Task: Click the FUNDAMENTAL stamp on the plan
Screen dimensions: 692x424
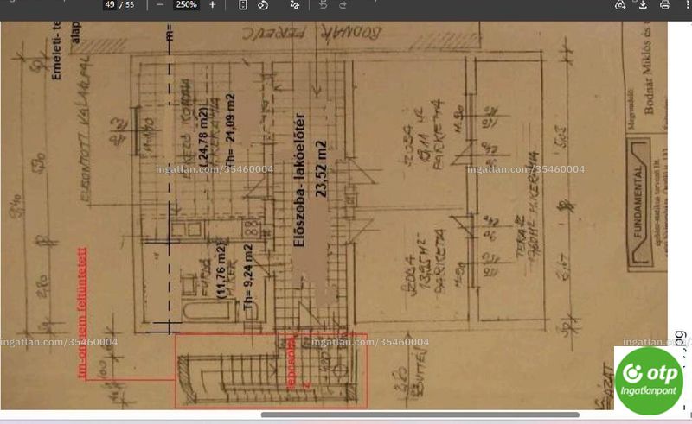Action: click(x=639, y=204)
